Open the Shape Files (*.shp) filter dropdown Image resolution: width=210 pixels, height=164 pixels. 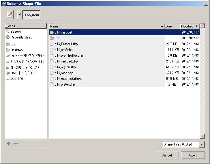(183, 144)
